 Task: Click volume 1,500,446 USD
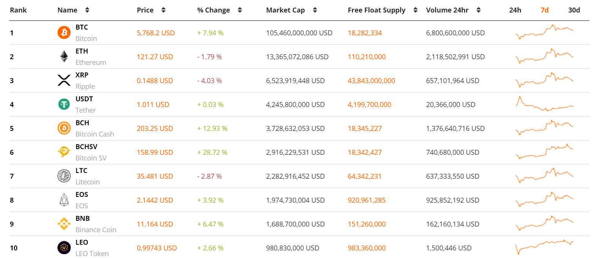point(449,248)
